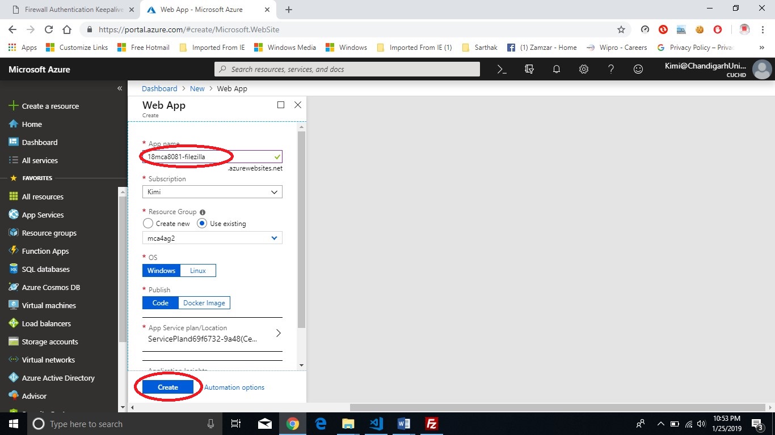Click Create a resource

click(44, 106)
